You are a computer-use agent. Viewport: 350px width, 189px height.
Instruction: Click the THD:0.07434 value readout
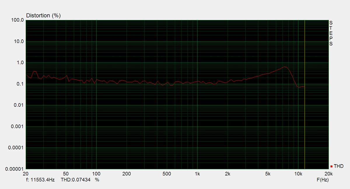tap(77, 180)
